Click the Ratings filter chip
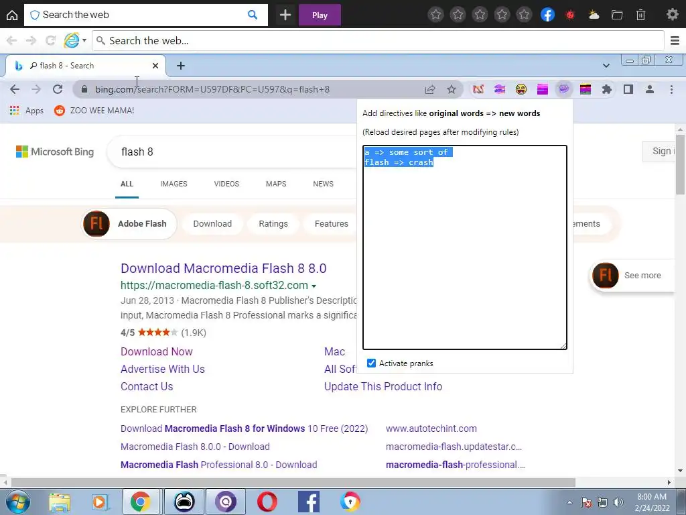The height and width of the screenshot is (515, 686). [273, 224]
